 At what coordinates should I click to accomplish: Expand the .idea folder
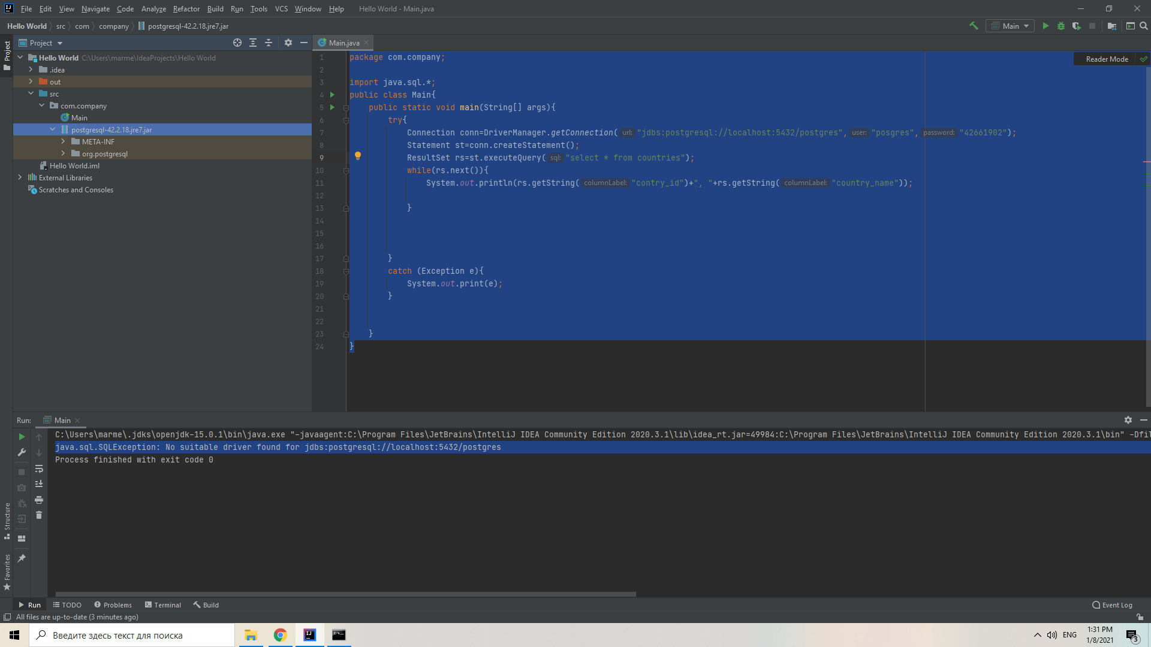31,69
